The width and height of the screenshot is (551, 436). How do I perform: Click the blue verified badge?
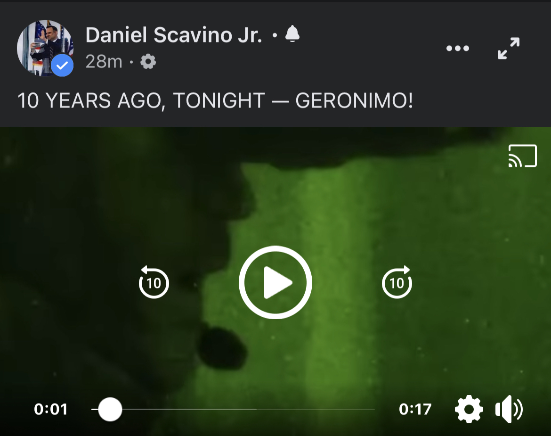62,66
